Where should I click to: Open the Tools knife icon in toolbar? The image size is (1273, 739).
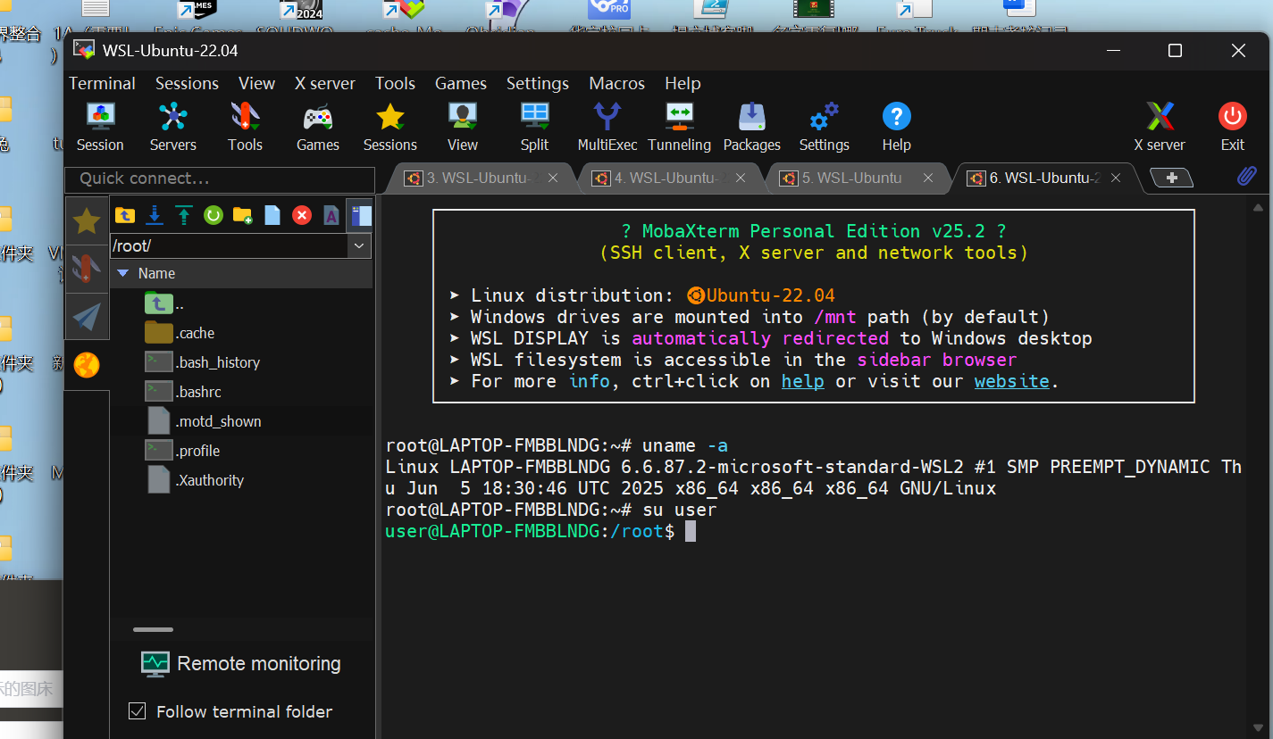245,128
